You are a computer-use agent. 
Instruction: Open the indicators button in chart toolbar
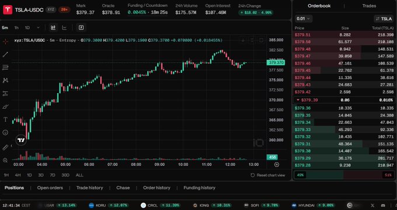coord(81,28)
